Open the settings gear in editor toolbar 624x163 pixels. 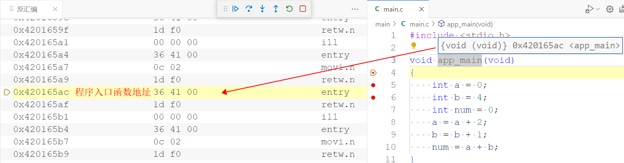click(610, 9)
